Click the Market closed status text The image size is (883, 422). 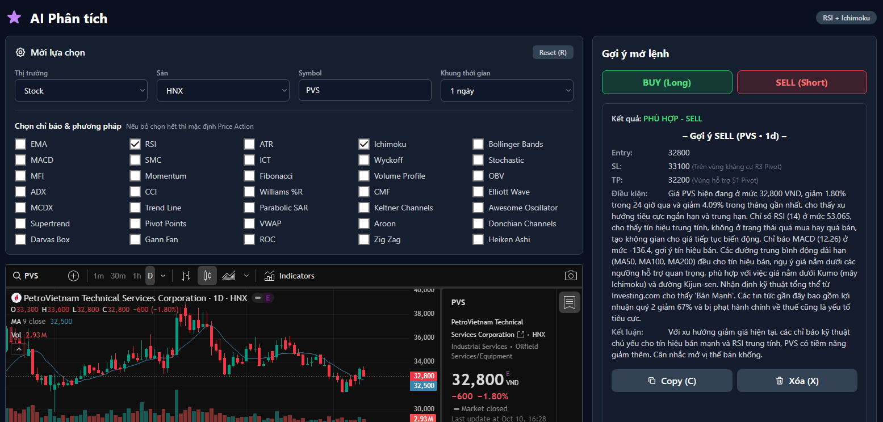(484, 408)
